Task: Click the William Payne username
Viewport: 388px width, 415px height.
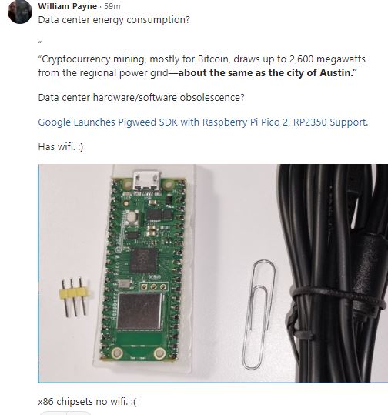Action: click(x=68, y=6)
